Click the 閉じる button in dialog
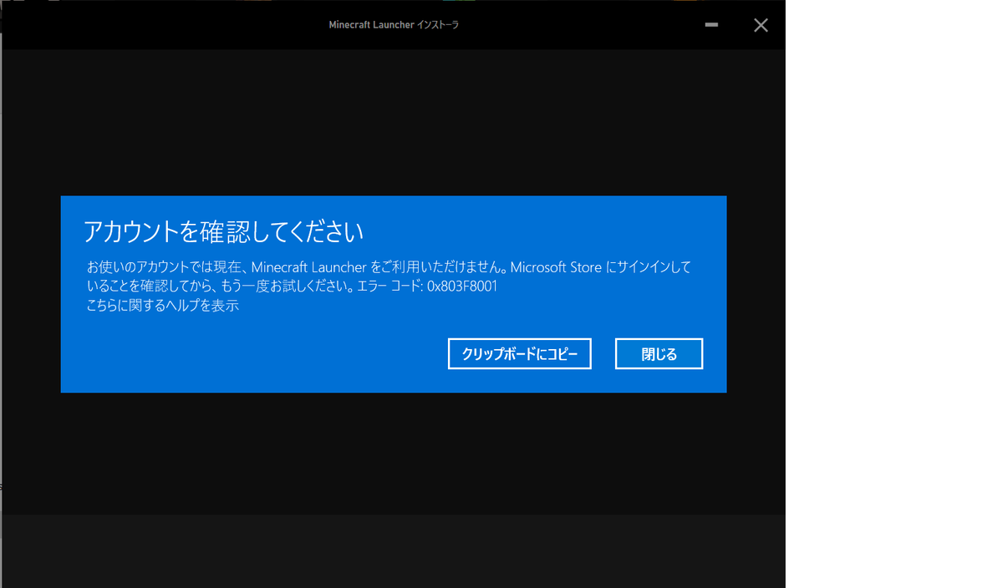The height and width of the screenshot is (588, 1003). coord(659,354)
